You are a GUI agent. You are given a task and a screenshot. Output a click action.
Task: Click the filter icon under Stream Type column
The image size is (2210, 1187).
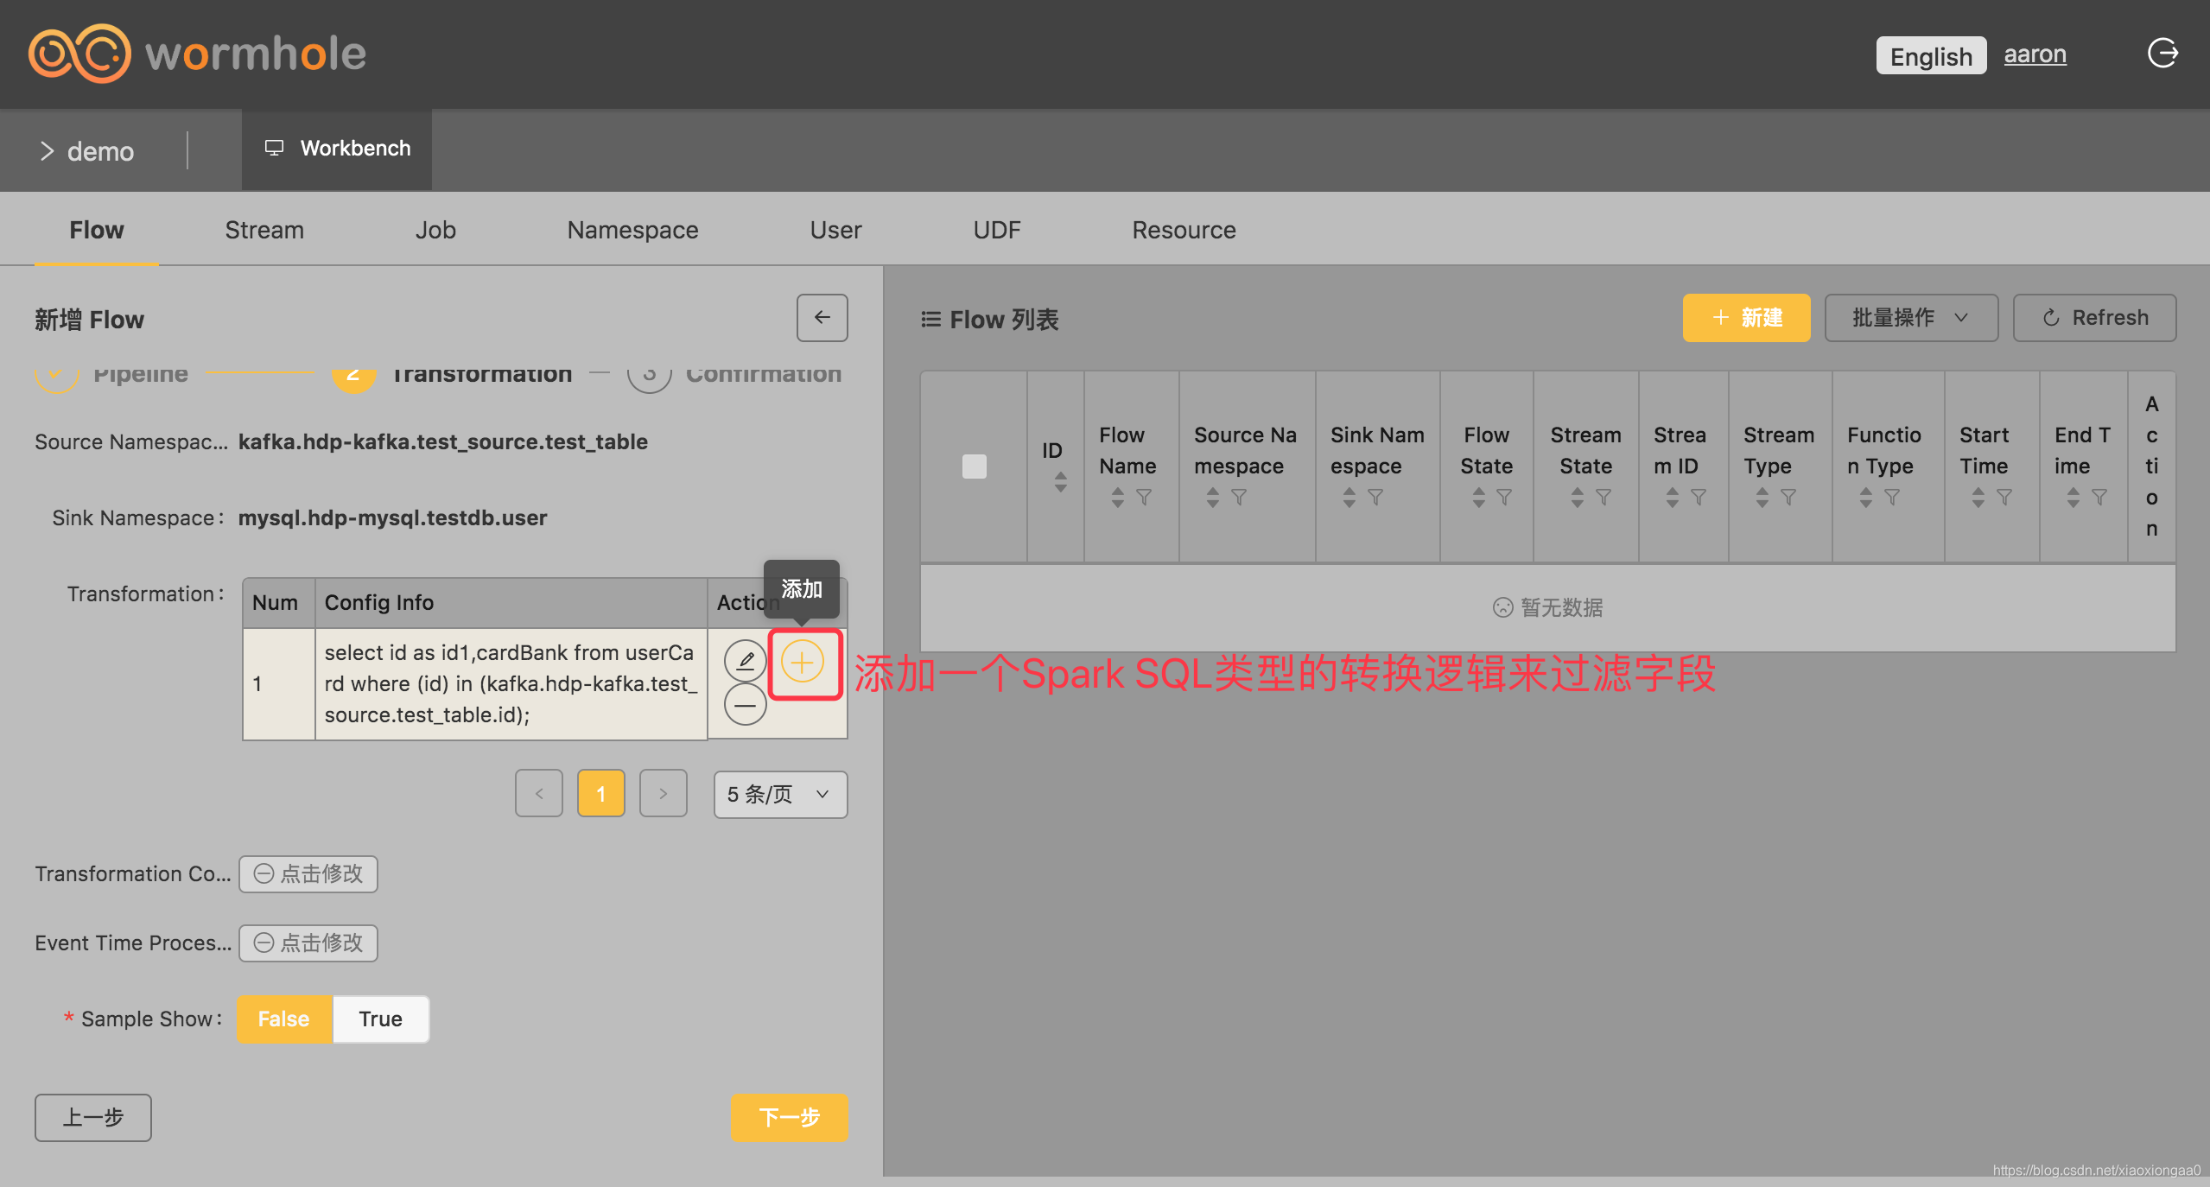[1788, 498]
